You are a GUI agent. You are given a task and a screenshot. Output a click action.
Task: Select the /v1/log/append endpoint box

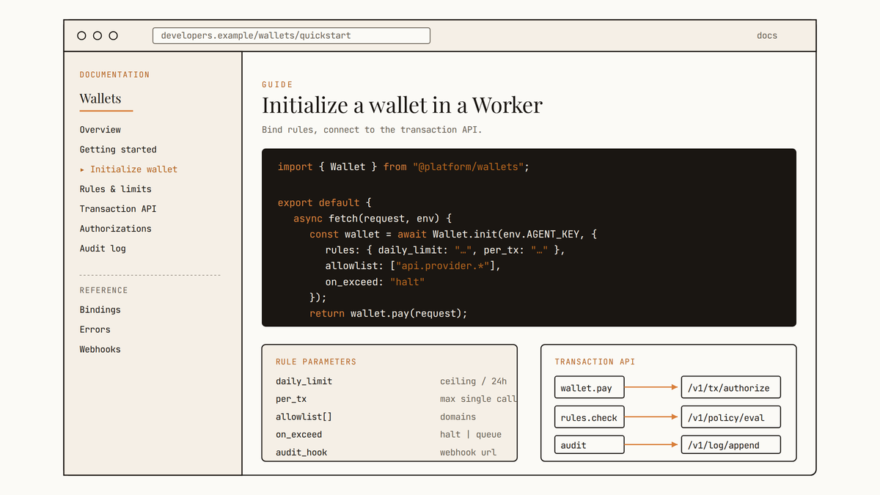tap(730, 445)
